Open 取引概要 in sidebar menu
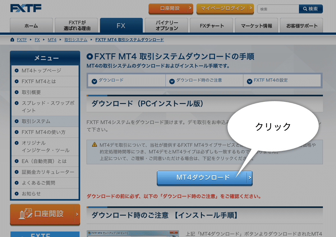This screenshot has width=336, height=237. point(45,92)
